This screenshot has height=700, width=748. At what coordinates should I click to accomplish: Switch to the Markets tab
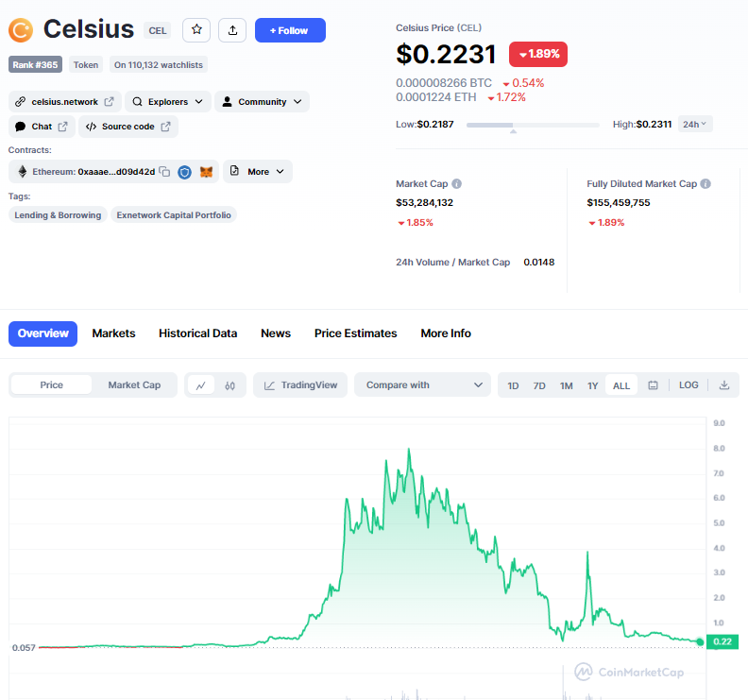point(113,333)
